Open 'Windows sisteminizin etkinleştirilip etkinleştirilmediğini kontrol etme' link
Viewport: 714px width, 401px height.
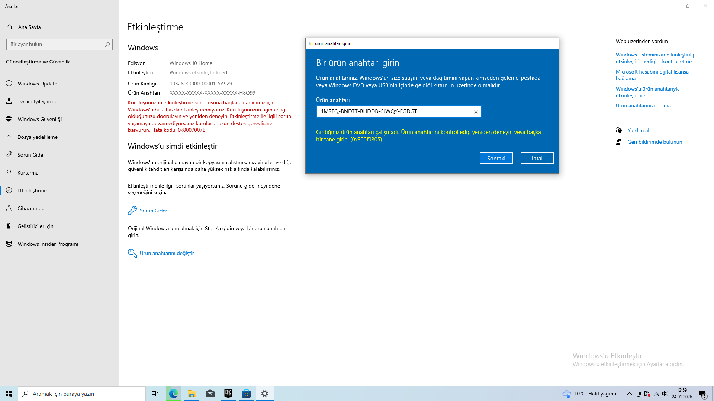point(655,58)
